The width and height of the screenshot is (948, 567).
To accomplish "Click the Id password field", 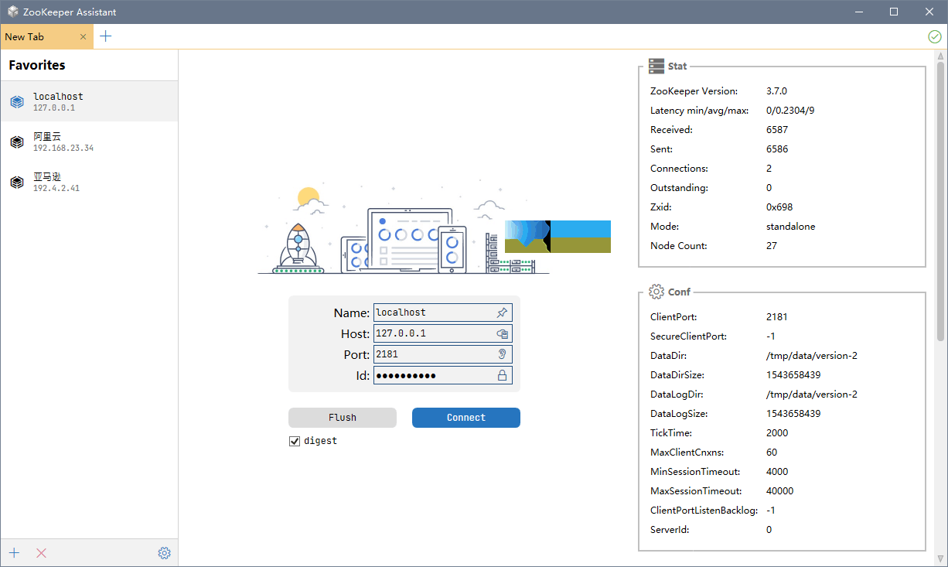I will click(x=442, y=375).
